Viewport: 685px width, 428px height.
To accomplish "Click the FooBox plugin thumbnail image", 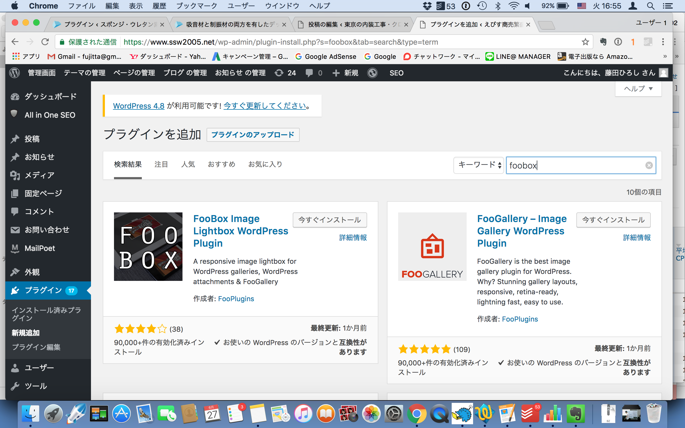I will pos(148,247).
